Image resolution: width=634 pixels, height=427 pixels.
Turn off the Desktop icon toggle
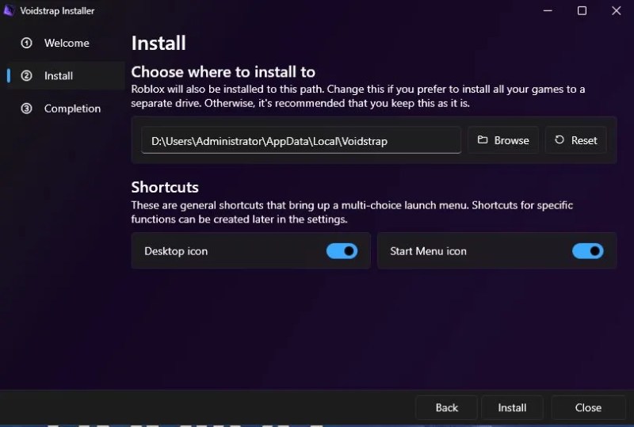coord(342,251)
